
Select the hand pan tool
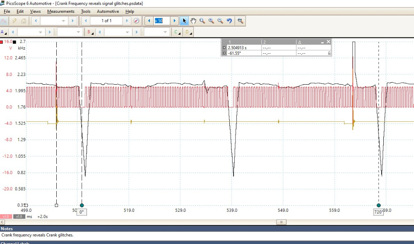(193, 21)
